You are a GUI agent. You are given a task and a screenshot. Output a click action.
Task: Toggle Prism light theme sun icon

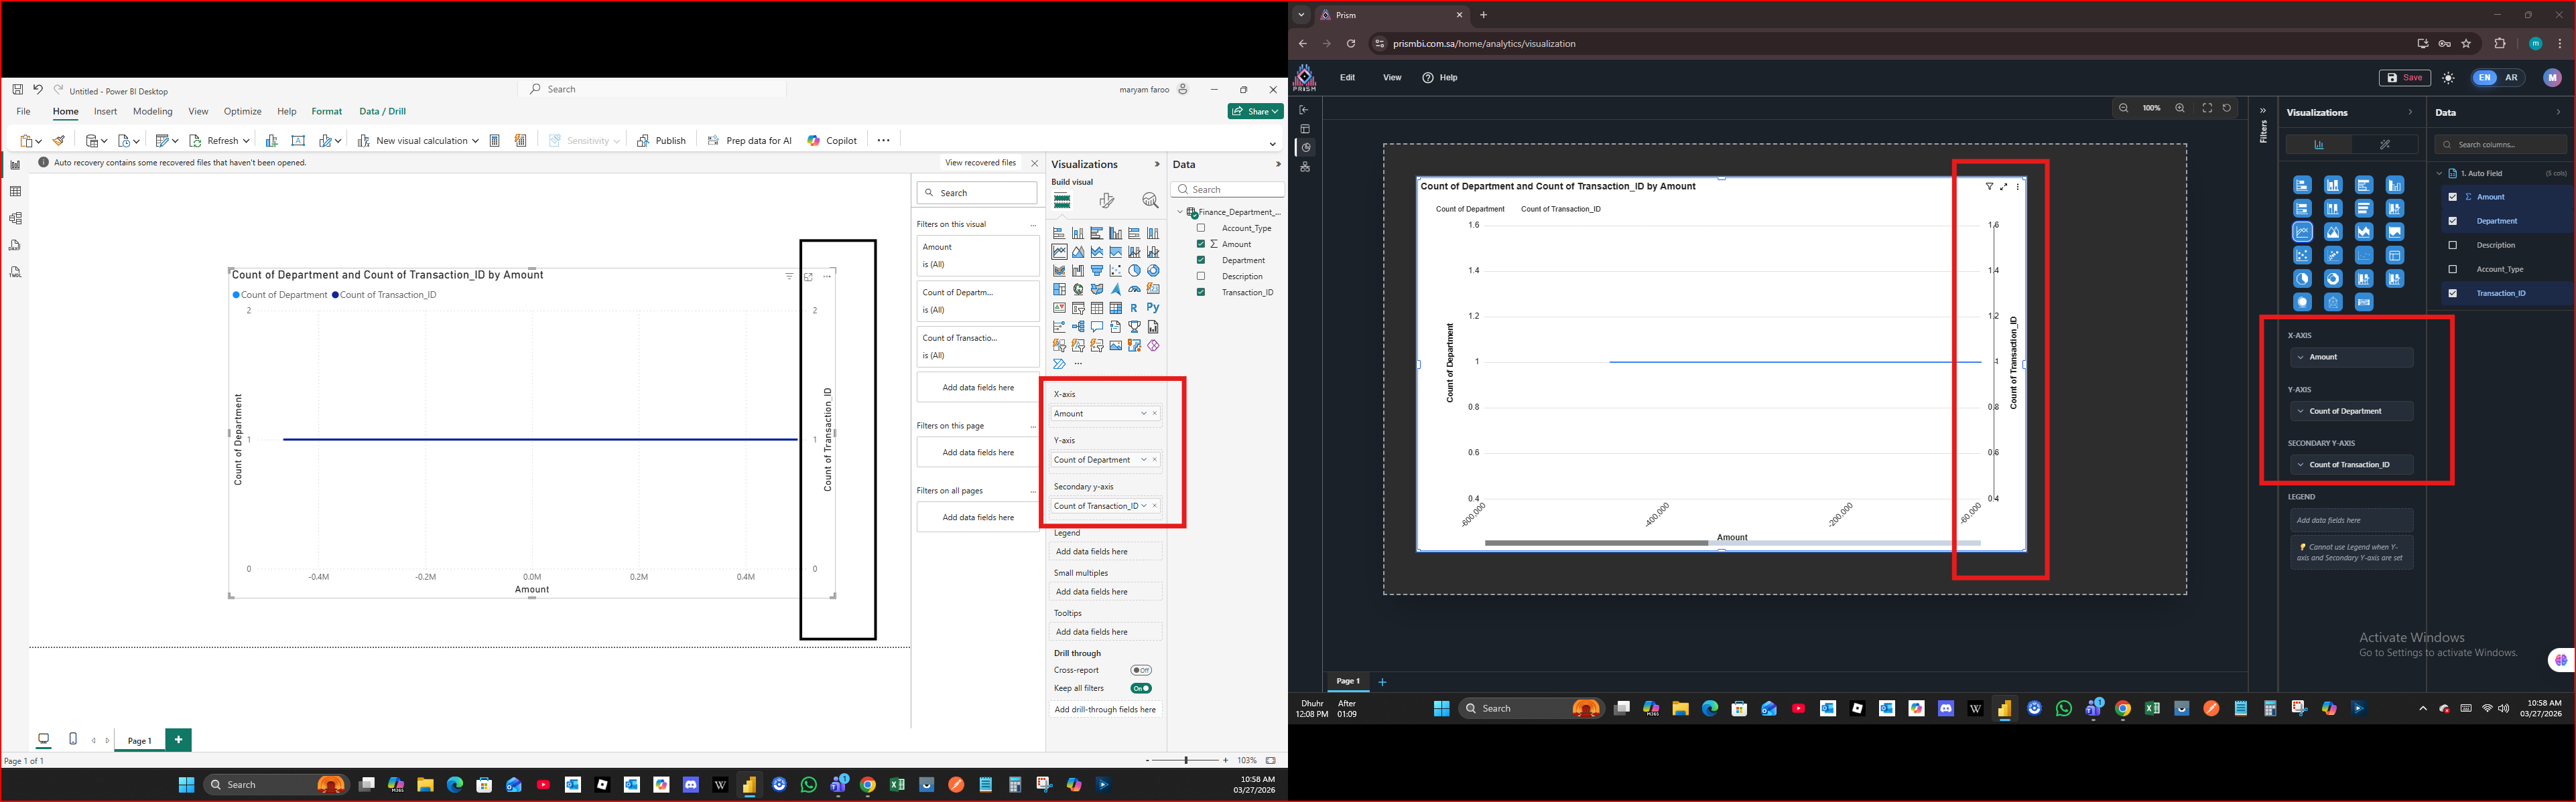[x=2448, y=78]
